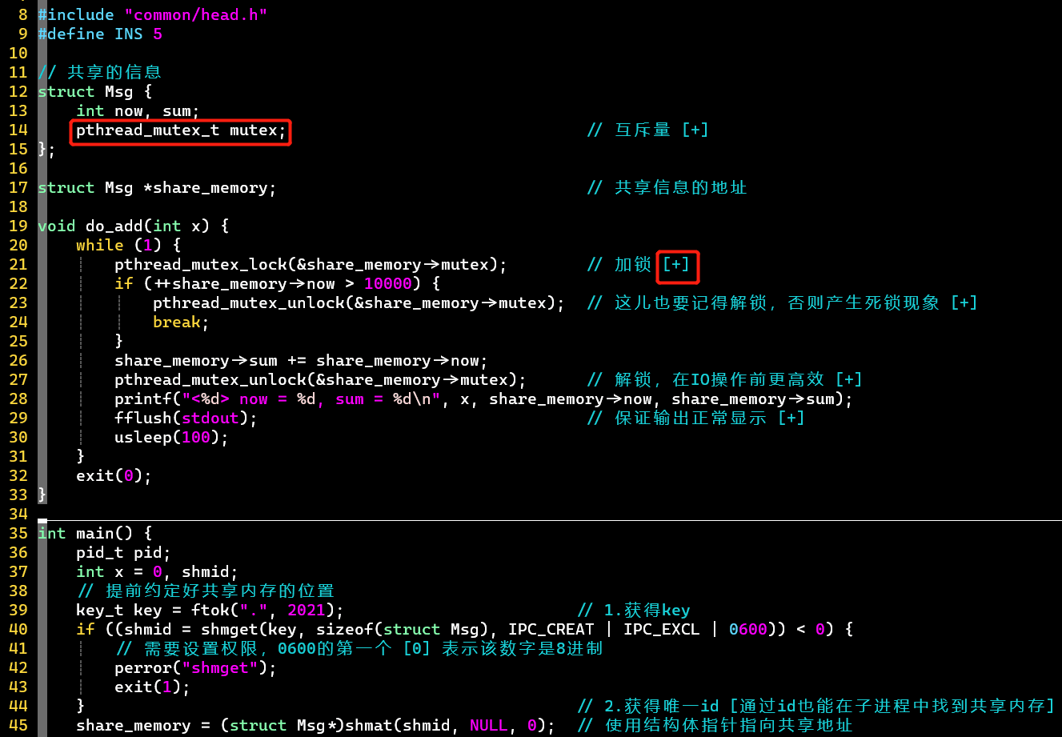Click "usleep(100);" on line 30
The width and height of the screenshot is (1062, 737).
(172, 437)
